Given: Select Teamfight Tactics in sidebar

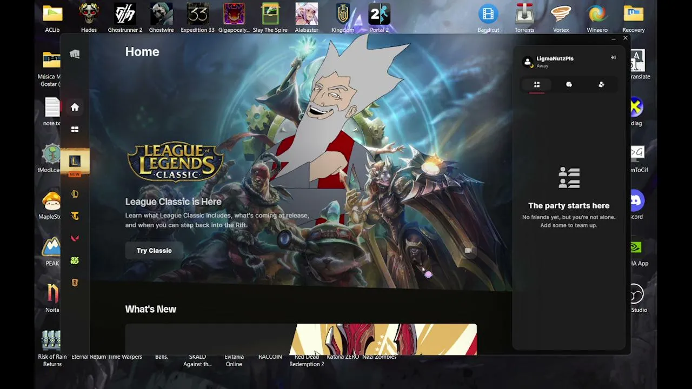Looking at the screenshot, I should pyautogui.click(x=75, y=216).
